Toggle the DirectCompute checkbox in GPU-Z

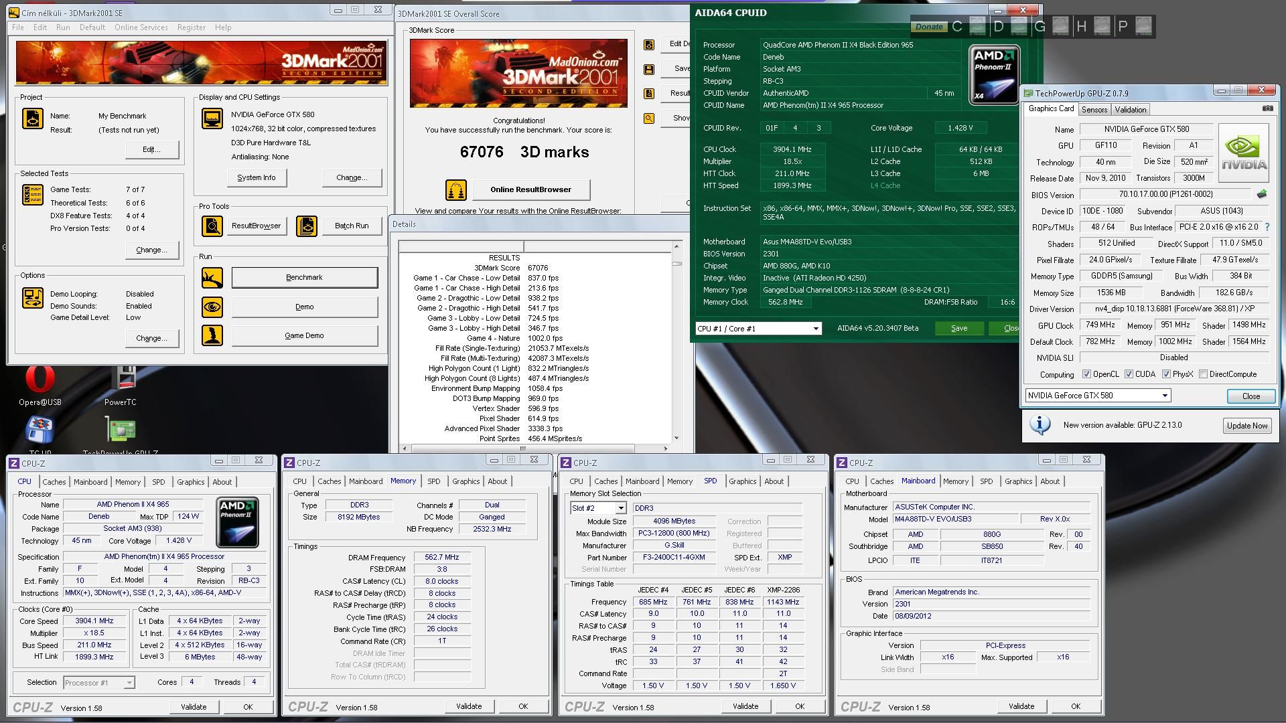point(1204,374)
